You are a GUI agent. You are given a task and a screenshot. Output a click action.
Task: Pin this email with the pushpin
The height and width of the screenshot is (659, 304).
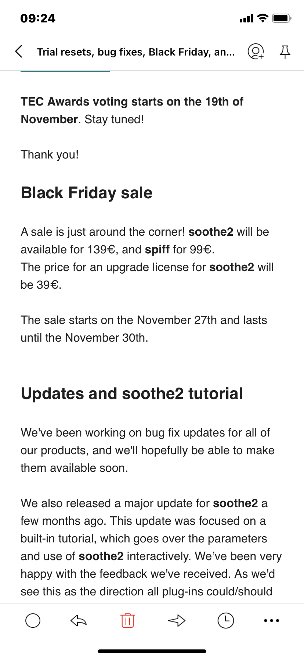(285, 52)
